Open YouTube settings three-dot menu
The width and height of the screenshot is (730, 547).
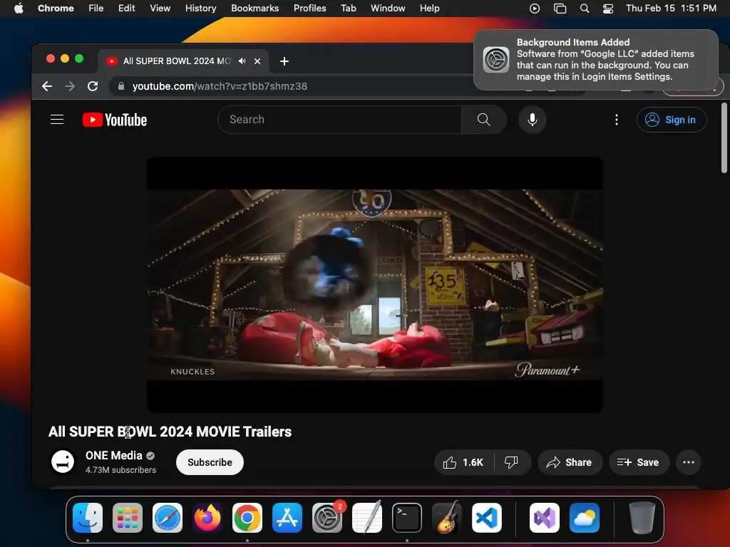point(617,120)
